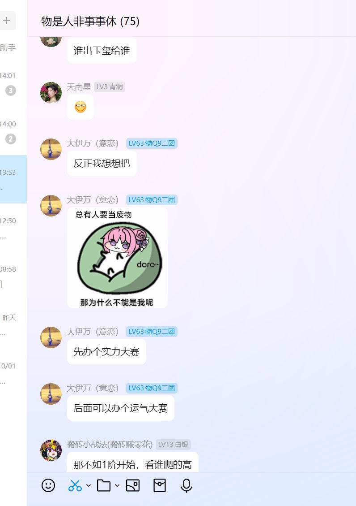Viewport: 356px width, 506px height.
Task: Click the LV3 青铜 badge
Action: point(110,87)
